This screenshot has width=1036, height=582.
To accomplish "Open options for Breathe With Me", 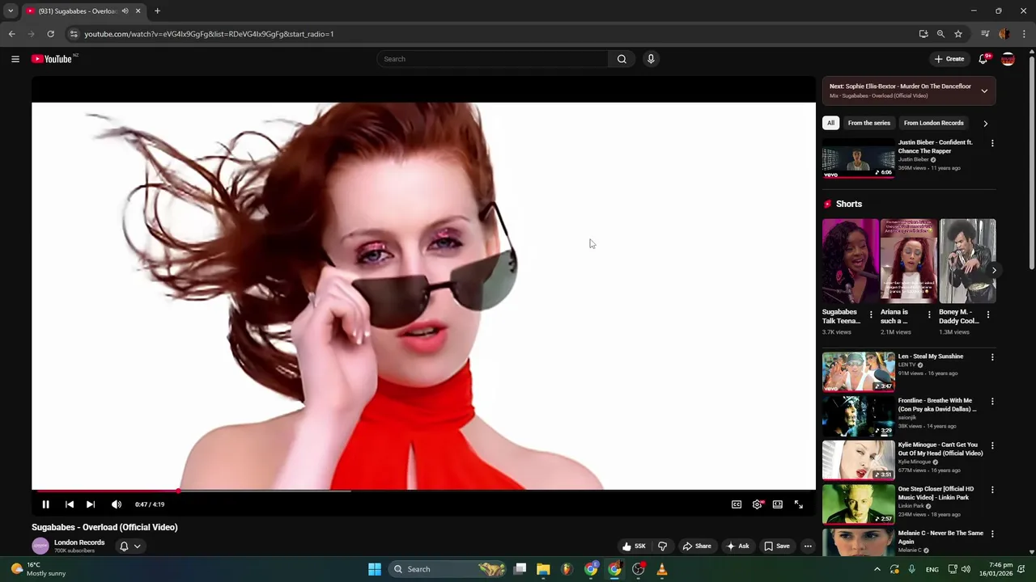I will click(992, 401).
